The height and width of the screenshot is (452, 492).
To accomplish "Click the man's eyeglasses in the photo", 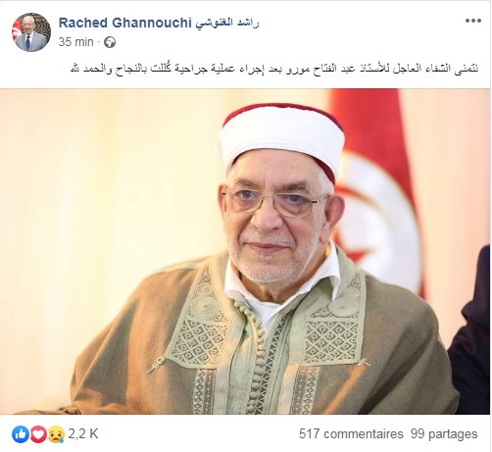I will tap(275, 201).
